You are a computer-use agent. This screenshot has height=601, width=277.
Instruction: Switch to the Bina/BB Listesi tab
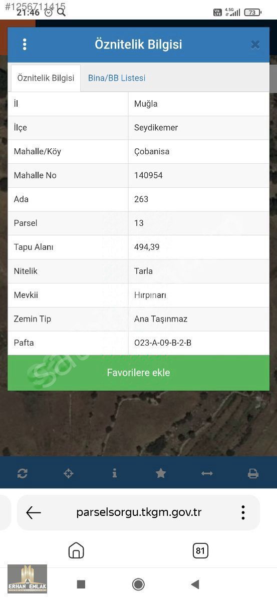point(117,78)
